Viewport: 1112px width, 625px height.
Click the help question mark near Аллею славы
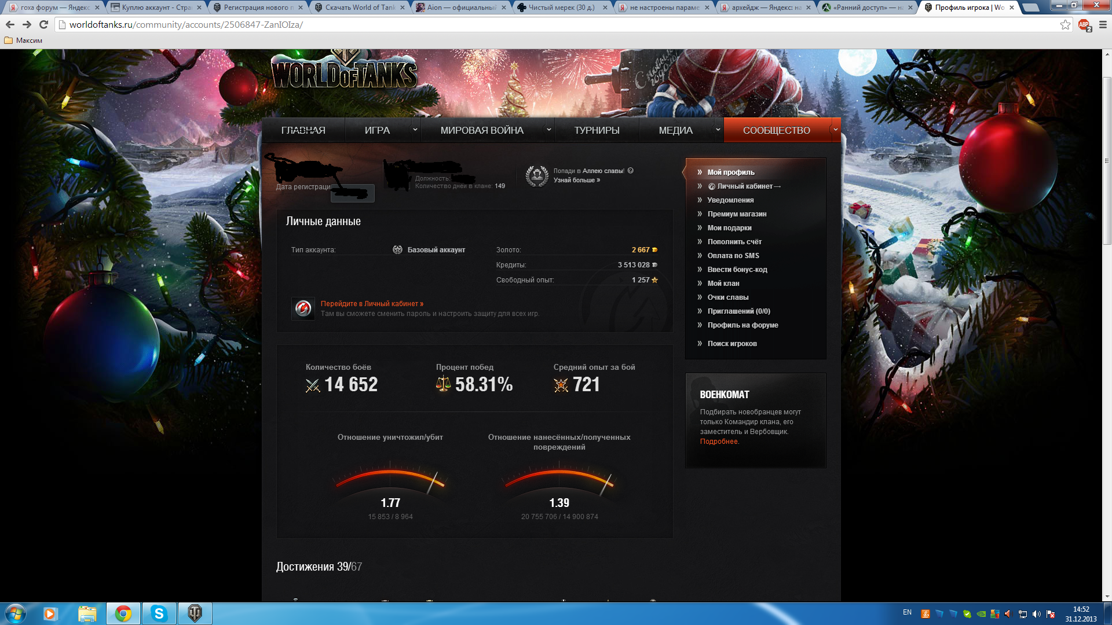(x=630, y=171)
